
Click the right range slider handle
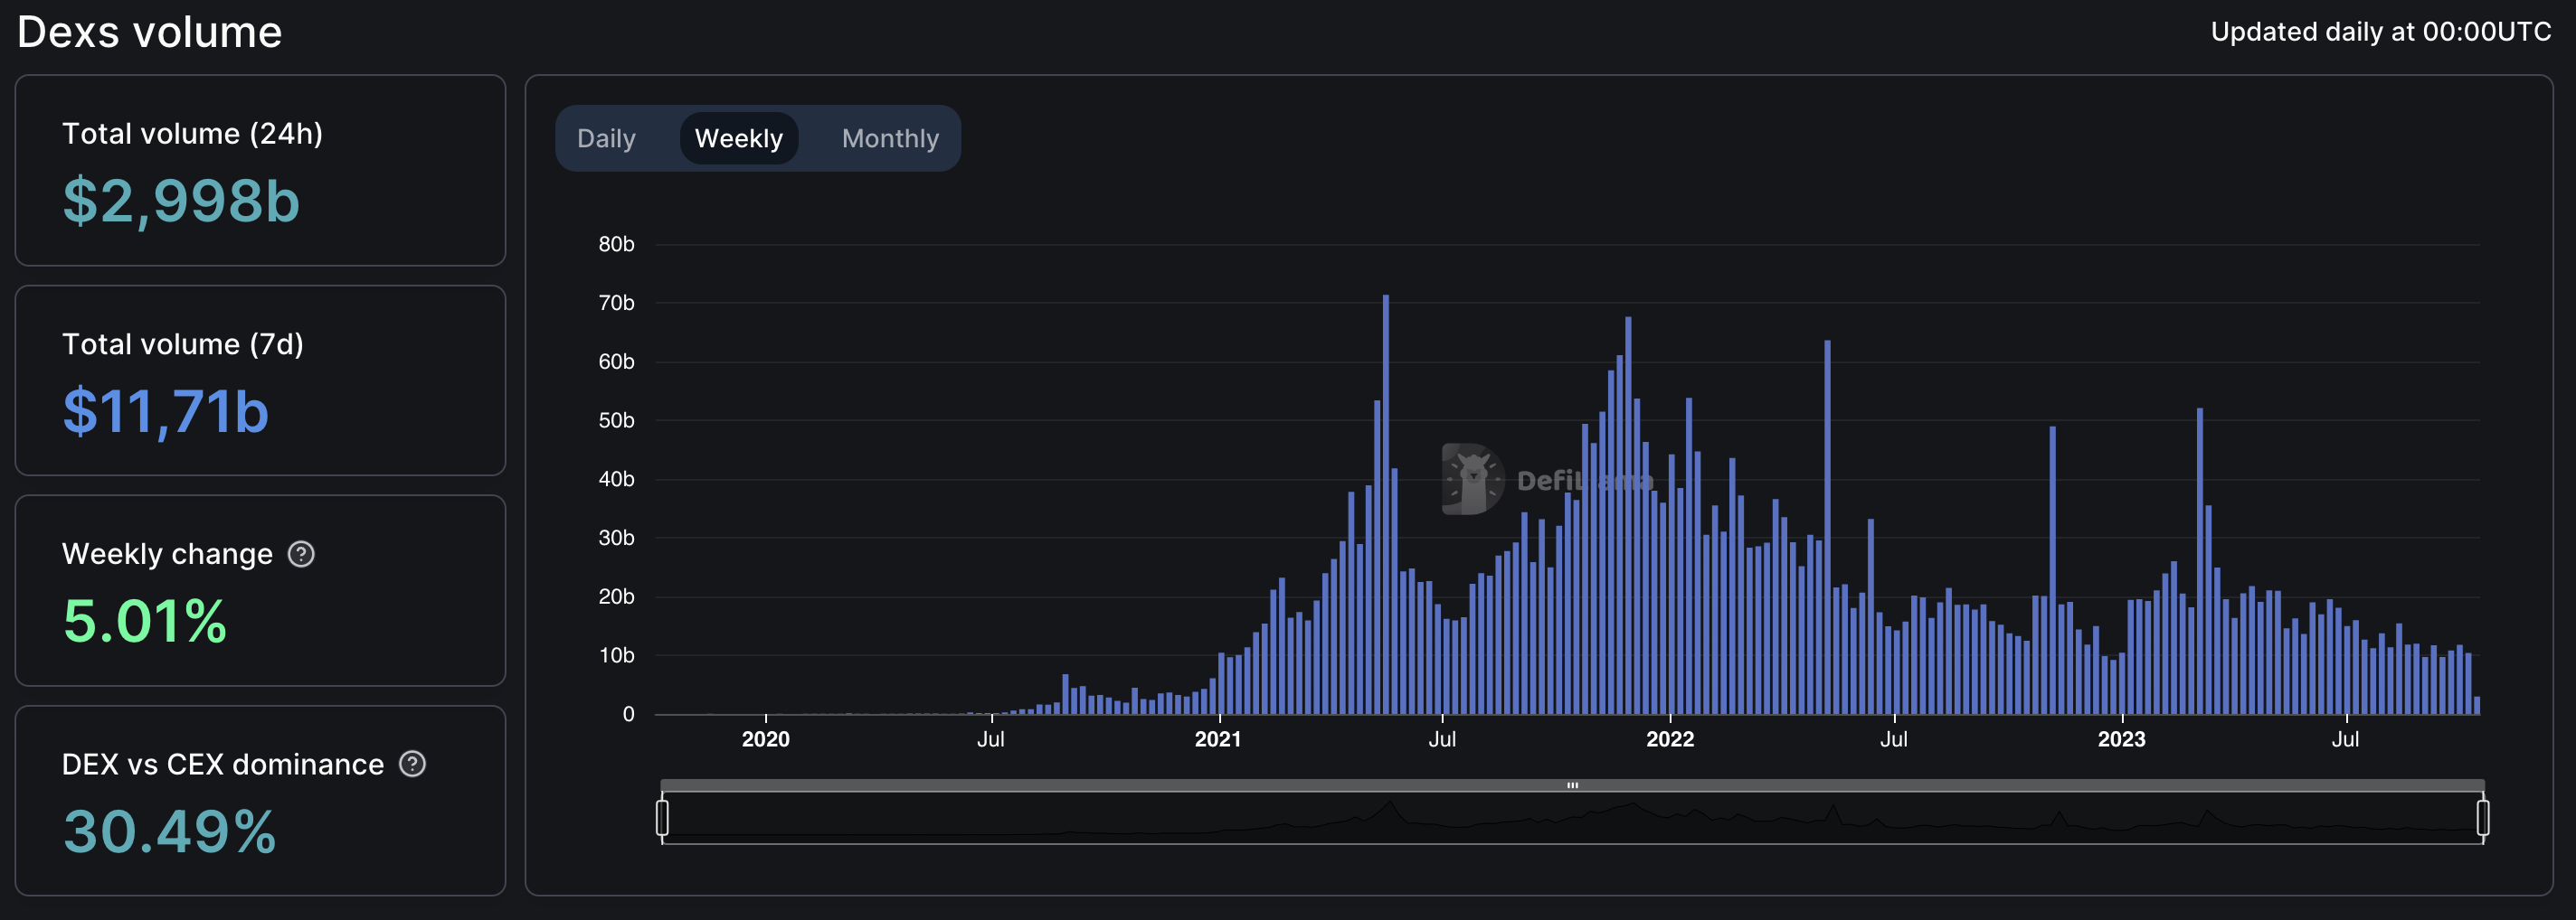(2482, 817)
